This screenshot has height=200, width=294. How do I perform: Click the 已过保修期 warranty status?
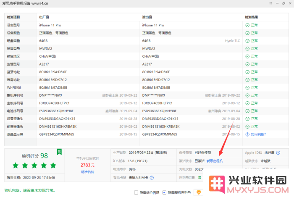(x=203, y=153)
